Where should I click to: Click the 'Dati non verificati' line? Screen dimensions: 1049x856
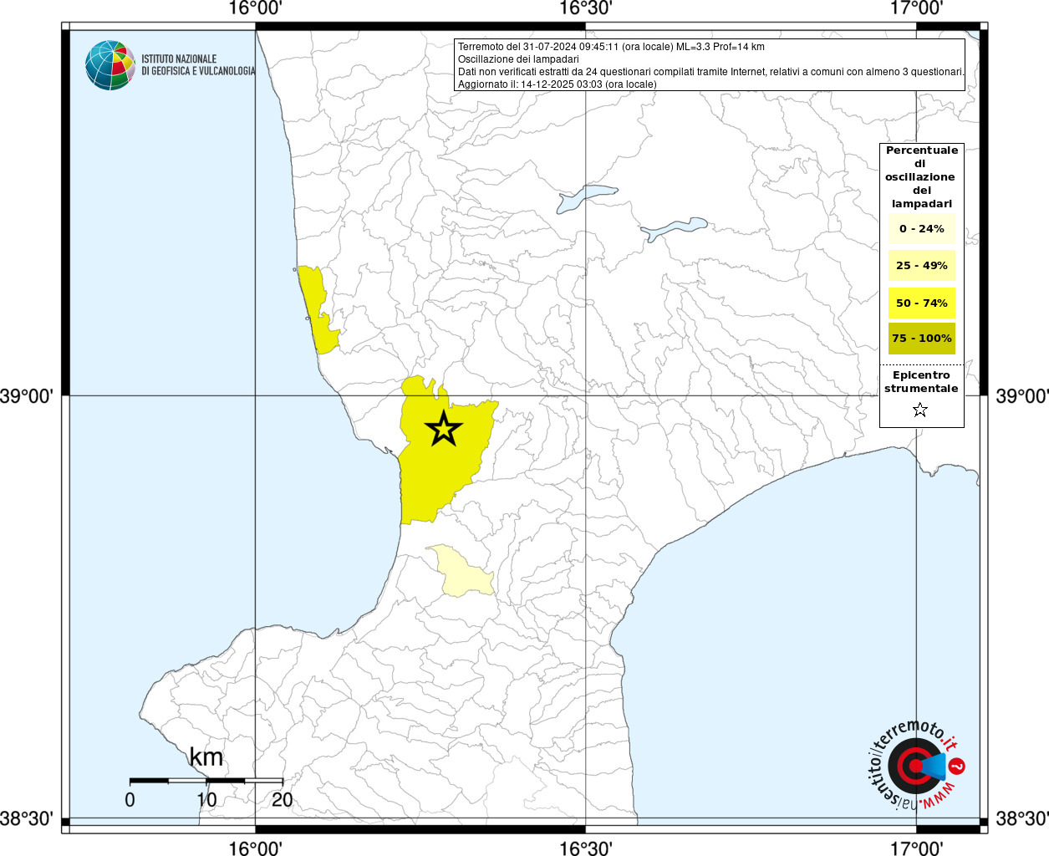[711, 72]
